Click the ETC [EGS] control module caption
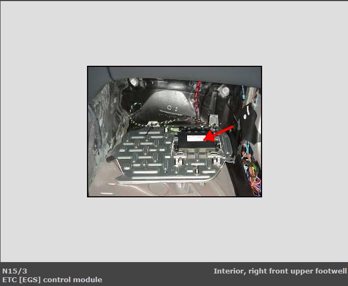 [x=52, y=279]
